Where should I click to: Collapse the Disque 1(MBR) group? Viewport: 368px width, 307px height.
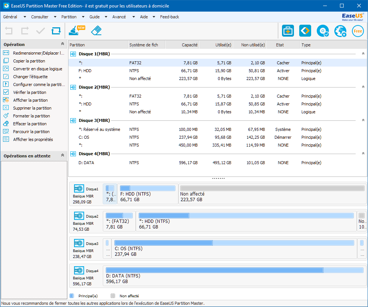[x=363, y=54]
